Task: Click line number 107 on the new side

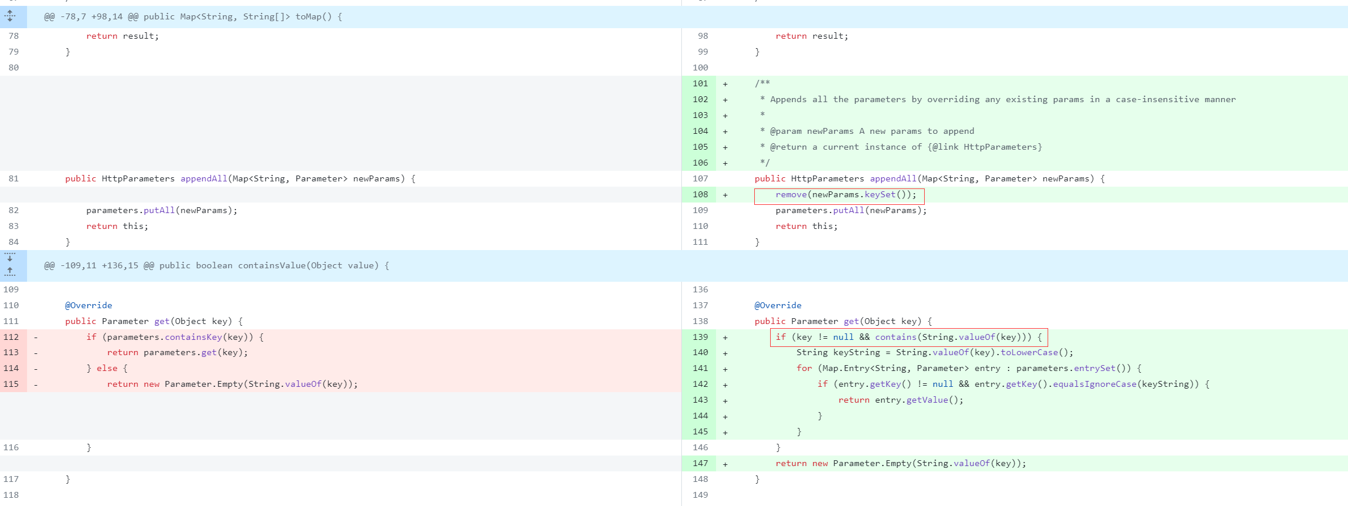Action: click(700, 178)
